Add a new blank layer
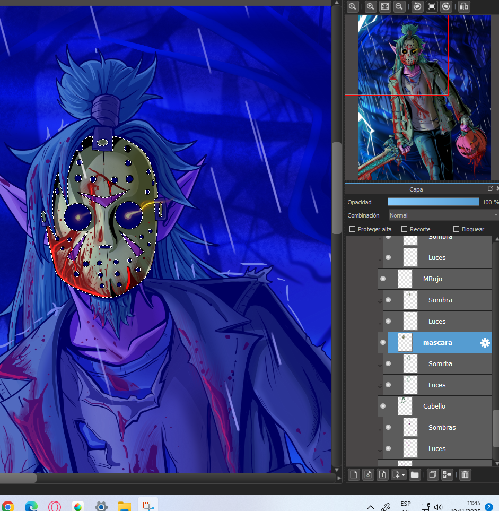Viewport: 499px width, 511px height. [354, 474]
